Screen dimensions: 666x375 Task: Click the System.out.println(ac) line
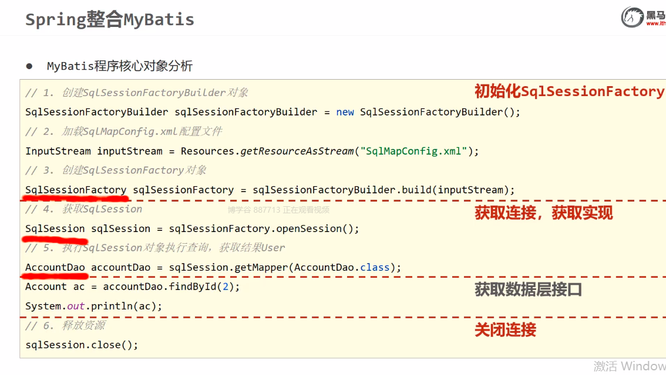coord(93,306)
